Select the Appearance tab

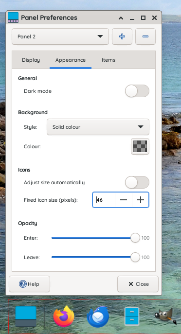point(71,60)
